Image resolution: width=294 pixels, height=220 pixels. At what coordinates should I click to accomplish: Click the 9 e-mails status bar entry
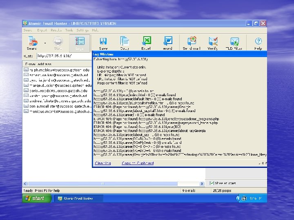coord(189,191)
